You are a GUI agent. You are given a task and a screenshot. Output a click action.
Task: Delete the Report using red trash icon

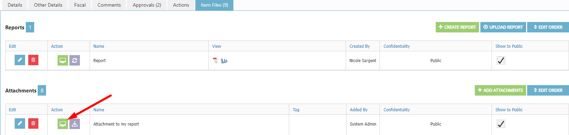33,60
